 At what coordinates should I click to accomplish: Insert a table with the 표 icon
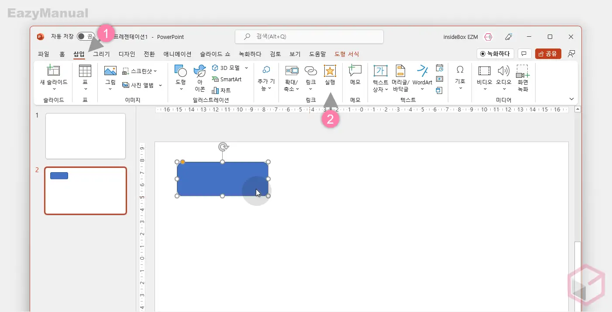[x=85, y=71]
